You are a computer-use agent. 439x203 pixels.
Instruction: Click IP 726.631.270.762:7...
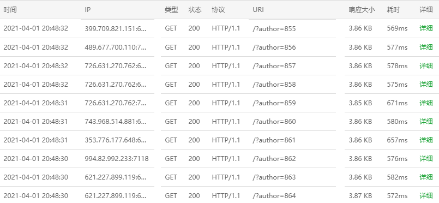[116, 103]
